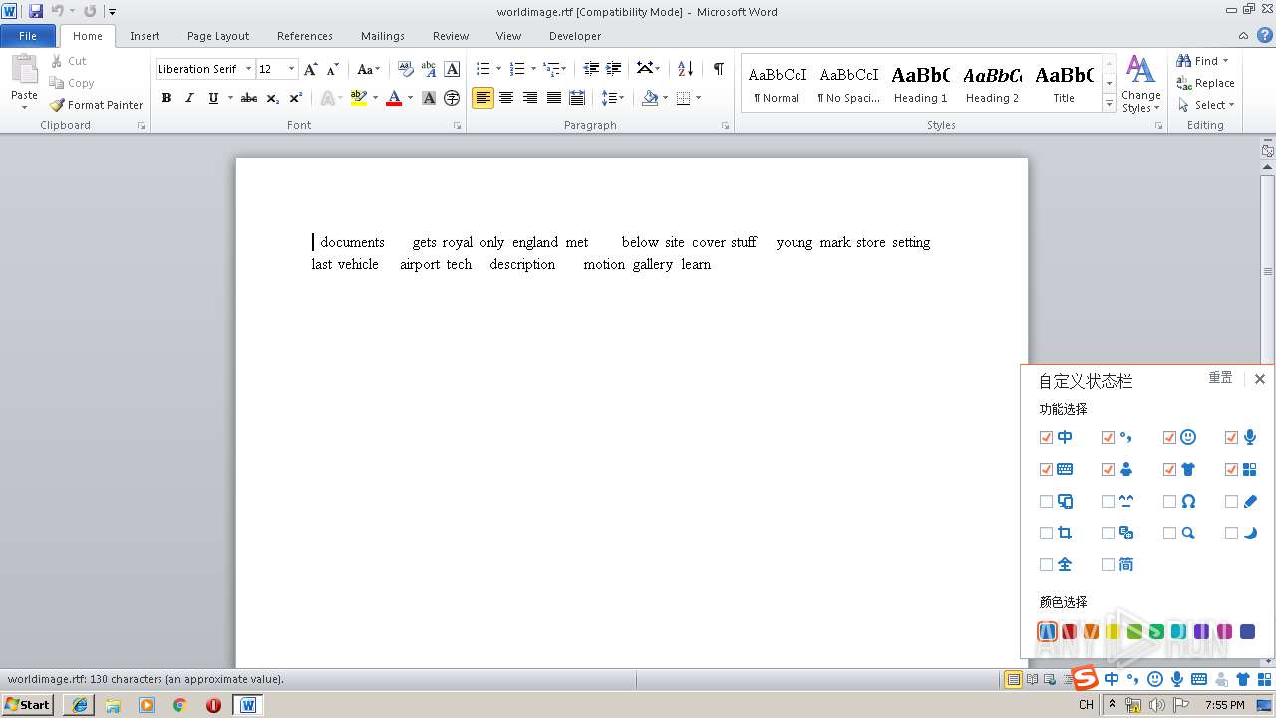Open the Change Styles menu

(1140, 85)
